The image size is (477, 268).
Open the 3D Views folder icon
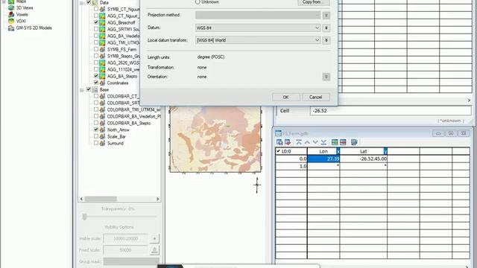[x=11, y=8]
